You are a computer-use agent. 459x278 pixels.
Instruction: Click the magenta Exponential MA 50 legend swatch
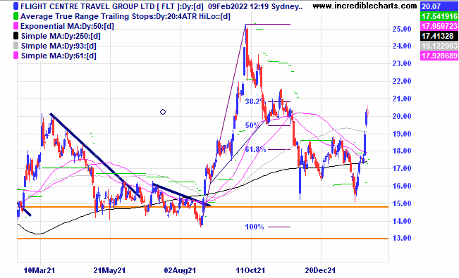[x=16, y=26]
